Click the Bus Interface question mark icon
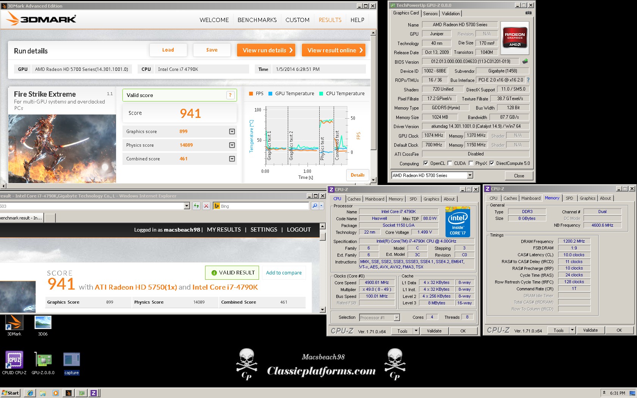The width and height of the screenshot is (637, 398). pyautogui.click(x=528, y=80)
